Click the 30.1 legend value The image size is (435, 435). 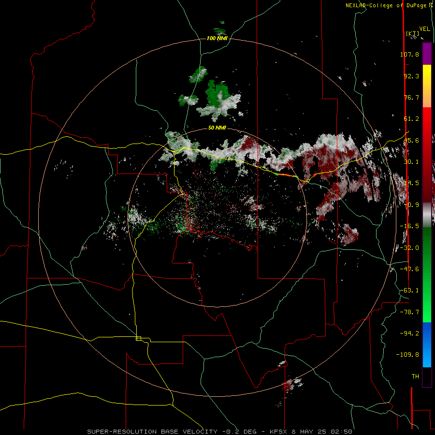click(411, 162)
